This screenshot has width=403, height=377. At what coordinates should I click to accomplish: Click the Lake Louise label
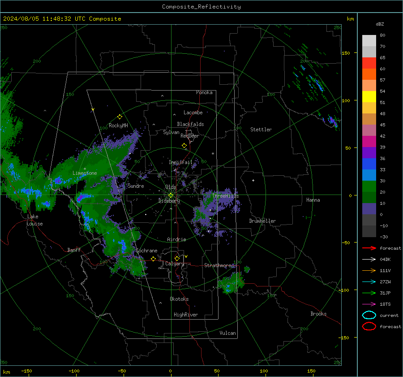pos(34,220)
